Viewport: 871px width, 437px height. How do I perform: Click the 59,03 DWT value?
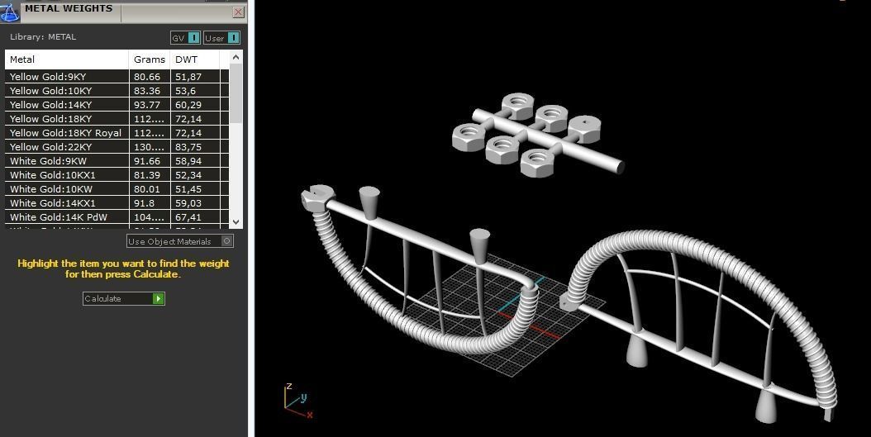(188, 202)
